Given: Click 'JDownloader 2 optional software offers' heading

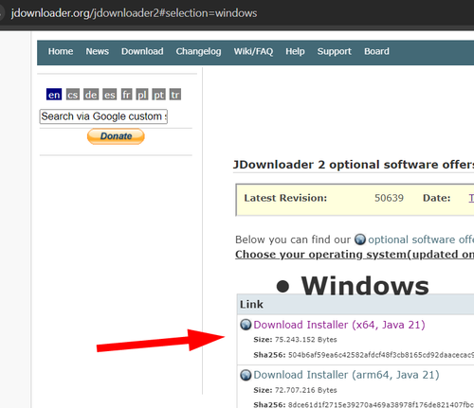Looking at the screenshot, I should coord(354,165).
